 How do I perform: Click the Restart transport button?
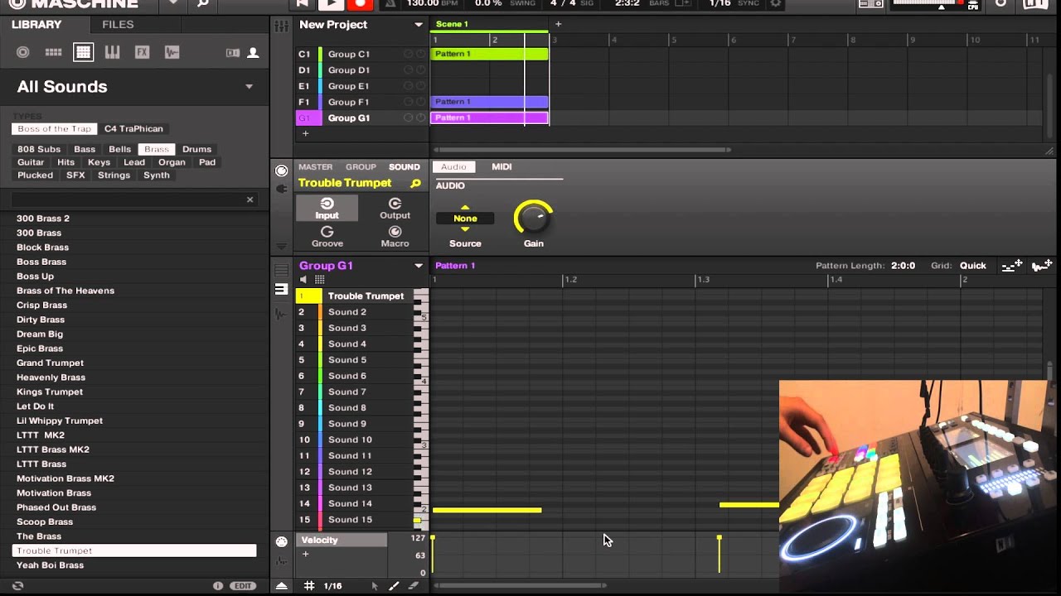(303, 3)
